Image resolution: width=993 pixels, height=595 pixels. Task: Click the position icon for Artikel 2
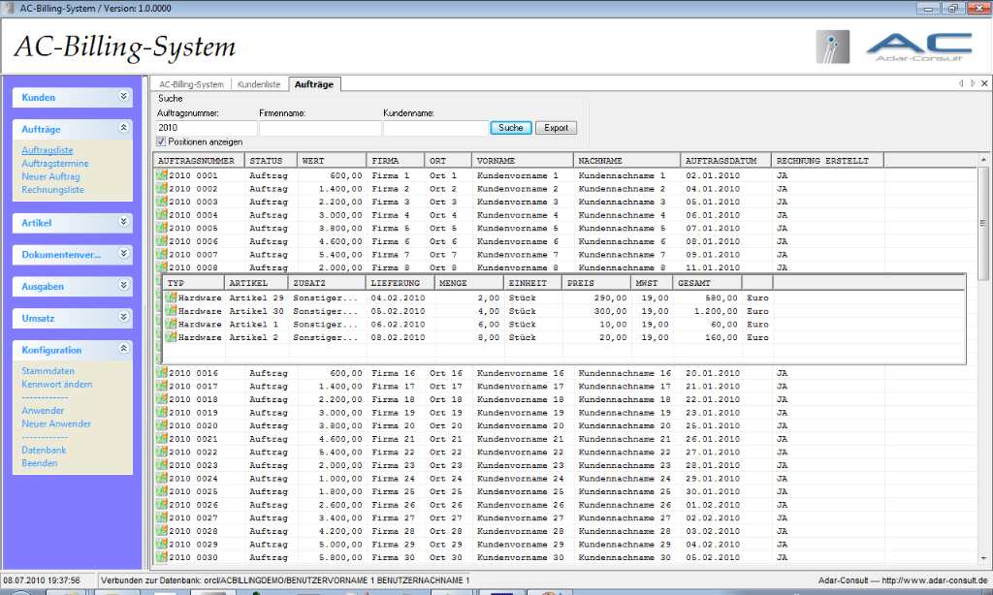pyautogui.click(x=171, y=337)
